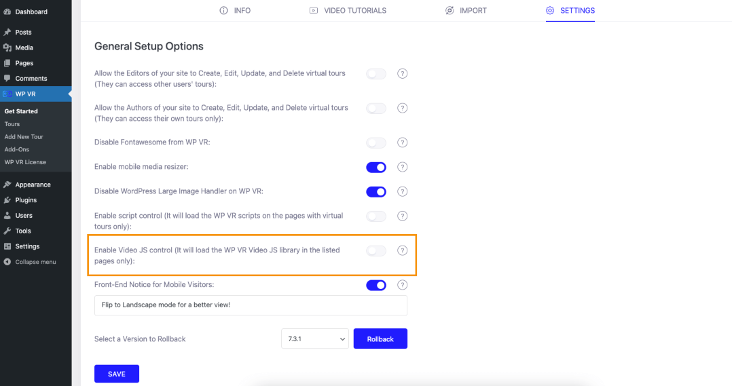
Task: Click the blue Rollback button
Action: tap(380, 339)
